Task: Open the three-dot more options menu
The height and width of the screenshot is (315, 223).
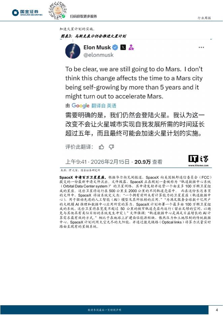Action: pos(201,47)
